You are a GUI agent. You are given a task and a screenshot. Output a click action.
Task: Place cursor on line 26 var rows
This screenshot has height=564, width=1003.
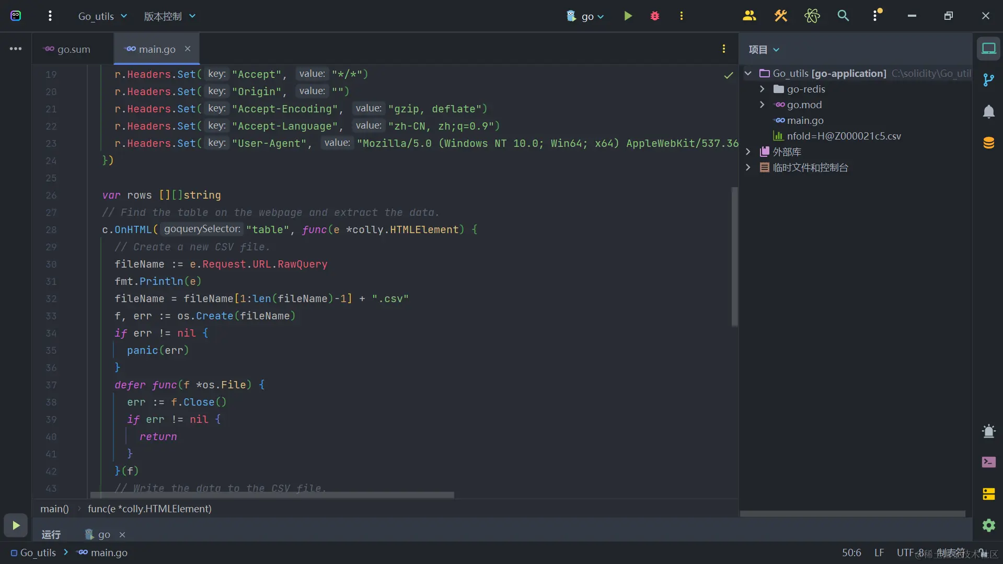coord(162,195)
